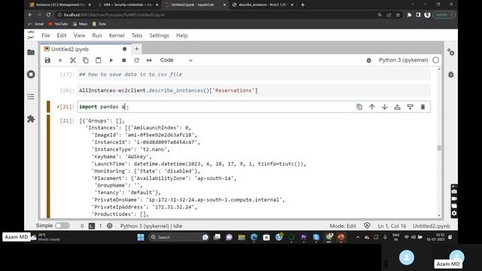
Task: Click 'Ln 1, Col 16' status entry
Action: click(x=392, y=226)
